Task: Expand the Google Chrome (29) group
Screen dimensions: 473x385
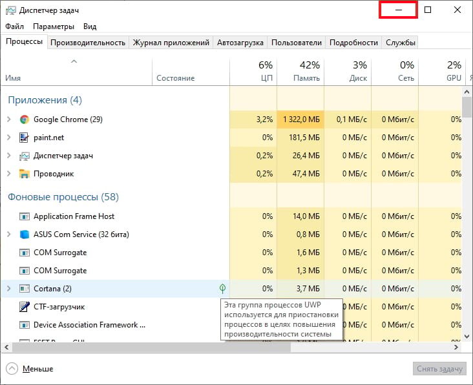Action: point(9,120)
